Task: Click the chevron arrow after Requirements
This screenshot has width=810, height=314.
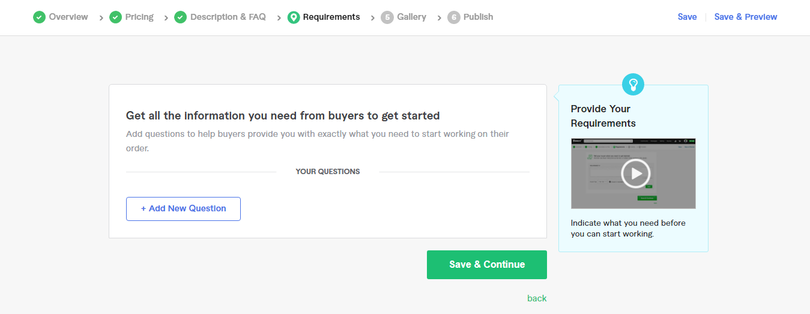Action: point(372,18)
